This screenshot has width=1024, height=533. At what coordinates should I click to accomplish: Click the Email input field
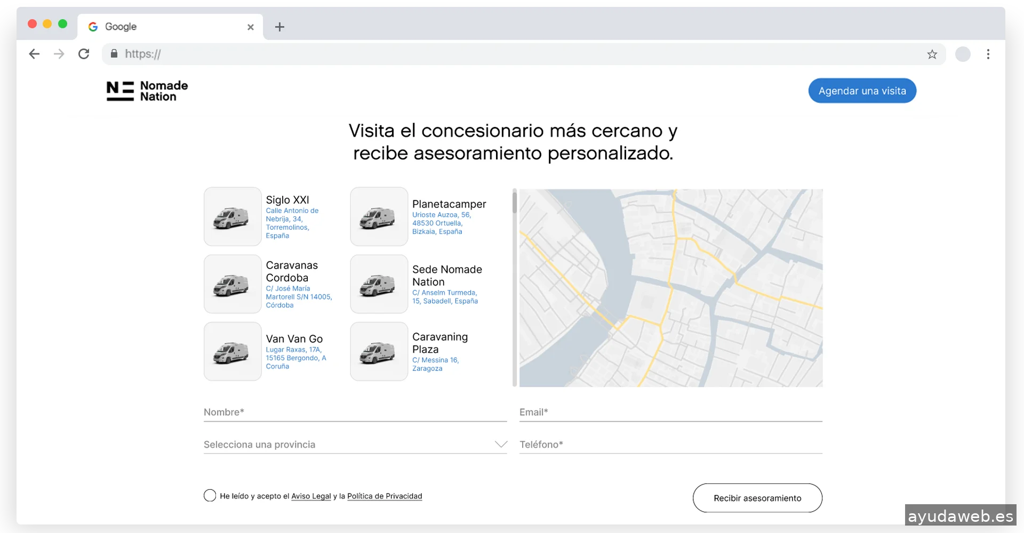(x=670, y=413)
